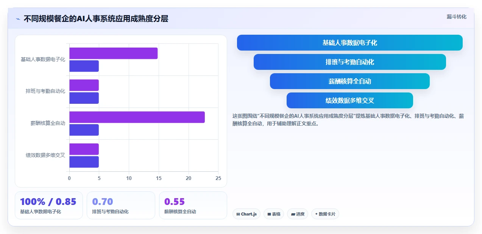
Task: Click x-axis tick value 10
Action: 129,178
